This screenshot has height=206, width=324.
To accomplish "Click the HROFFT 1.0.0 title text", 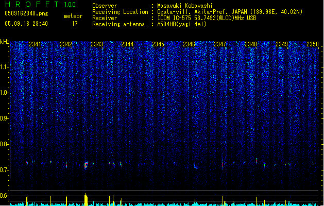I will pyautogui.click(x=40, y=4).
